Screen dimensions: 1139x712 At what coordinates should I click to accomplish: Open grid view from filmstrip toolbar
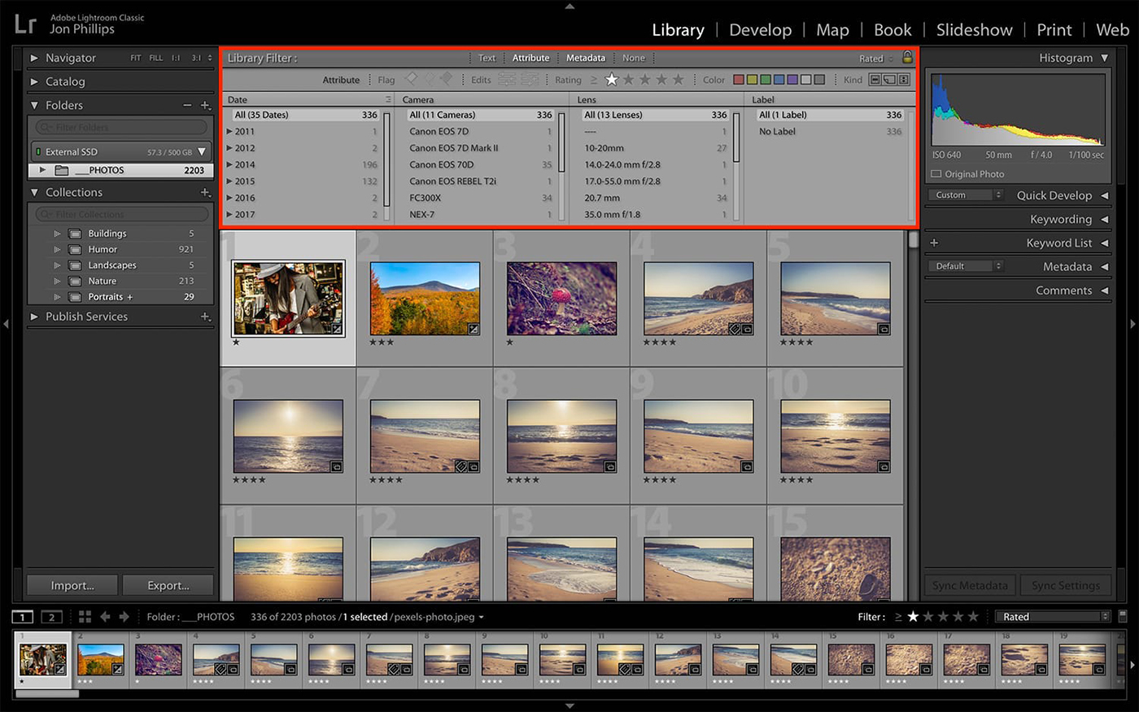click(85, 617)
